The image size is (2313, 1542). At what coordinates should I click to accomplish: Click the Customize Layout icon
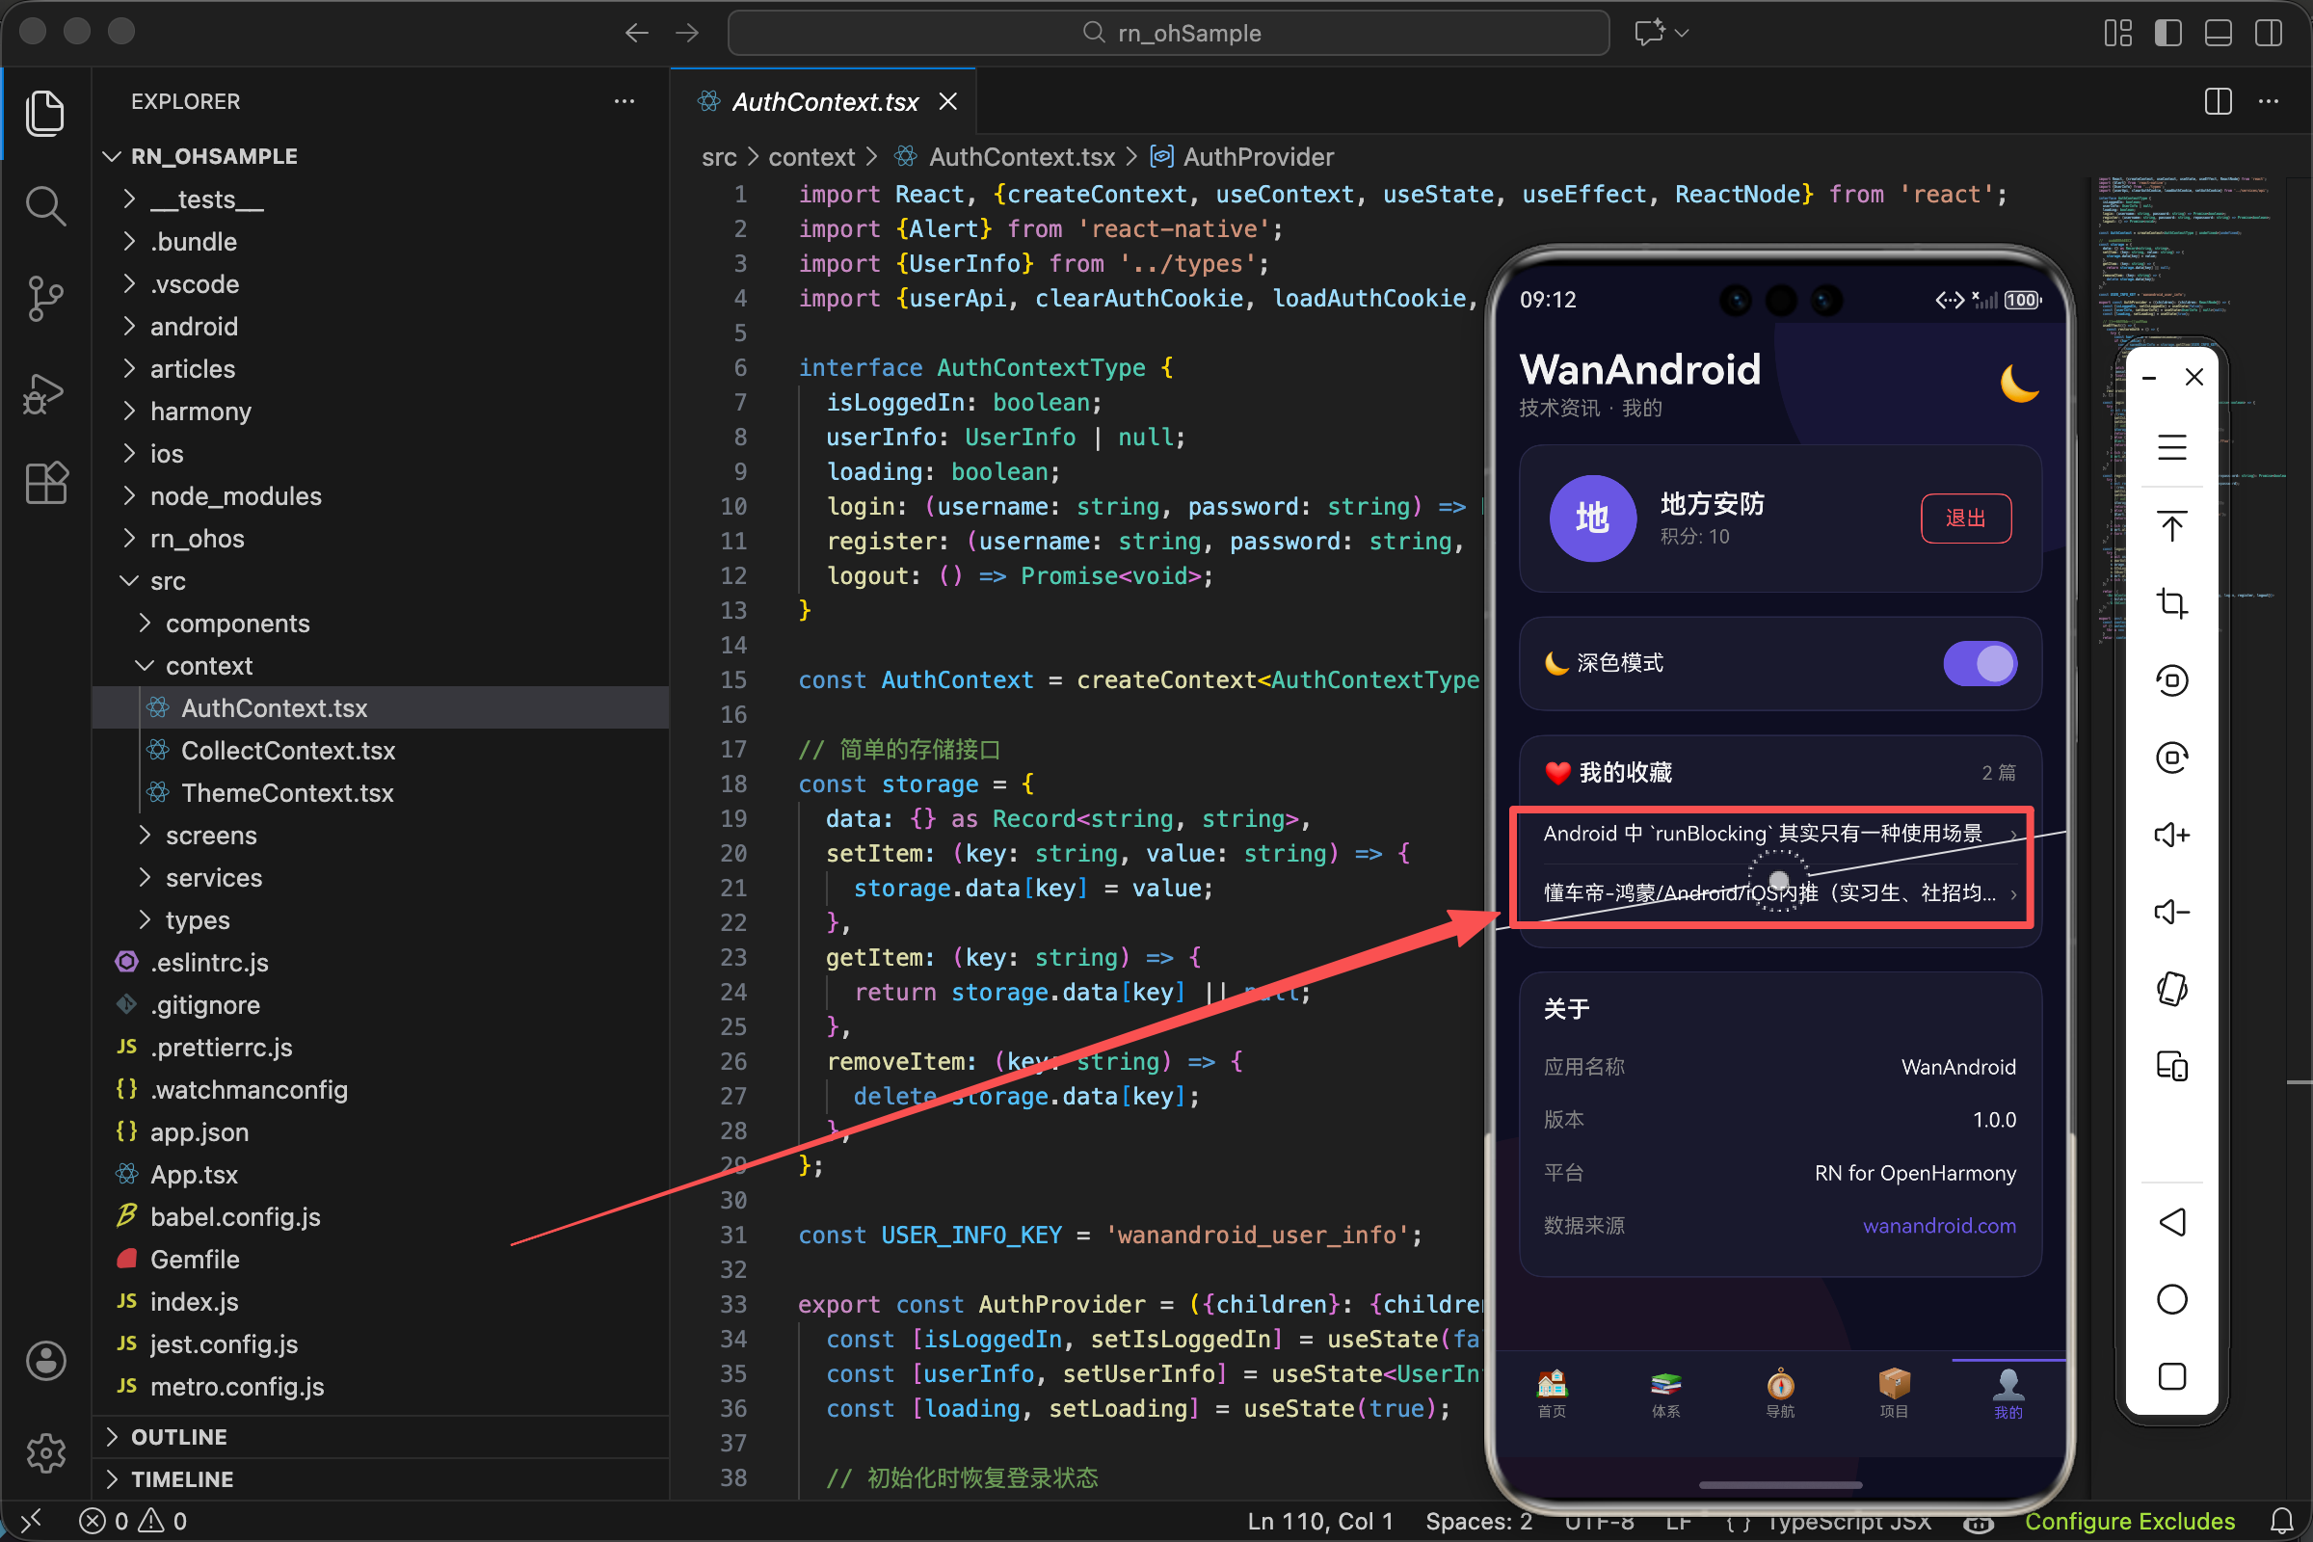(x=2117, y=33)
